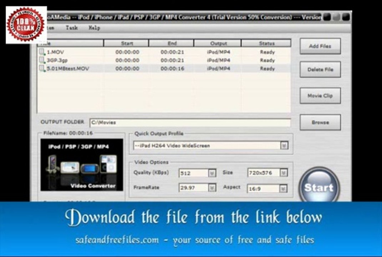The height and width of the screenshot is (257, 382).
Task: Select the 1.MOV row name
Action: [55, 52]
